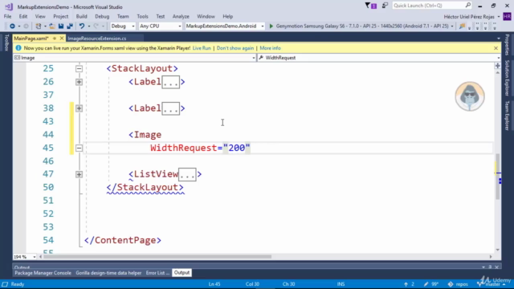This screenshot has width=514, height=289.
Task: Click the gorilla avatar thumbnail in the editor
Action: pos(470,96)
